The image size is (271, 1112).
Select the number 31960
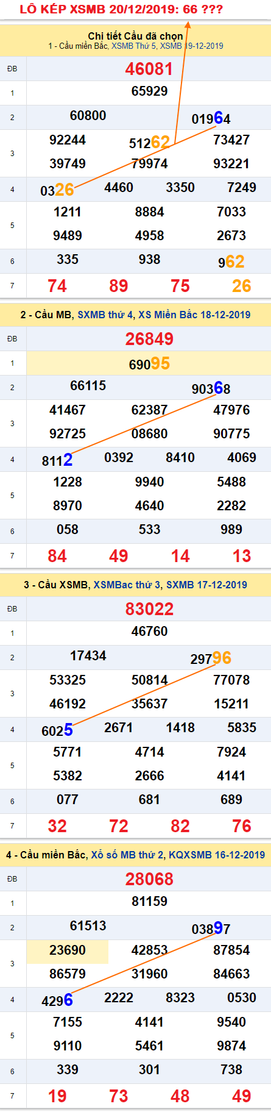click(x=149, y=974)
